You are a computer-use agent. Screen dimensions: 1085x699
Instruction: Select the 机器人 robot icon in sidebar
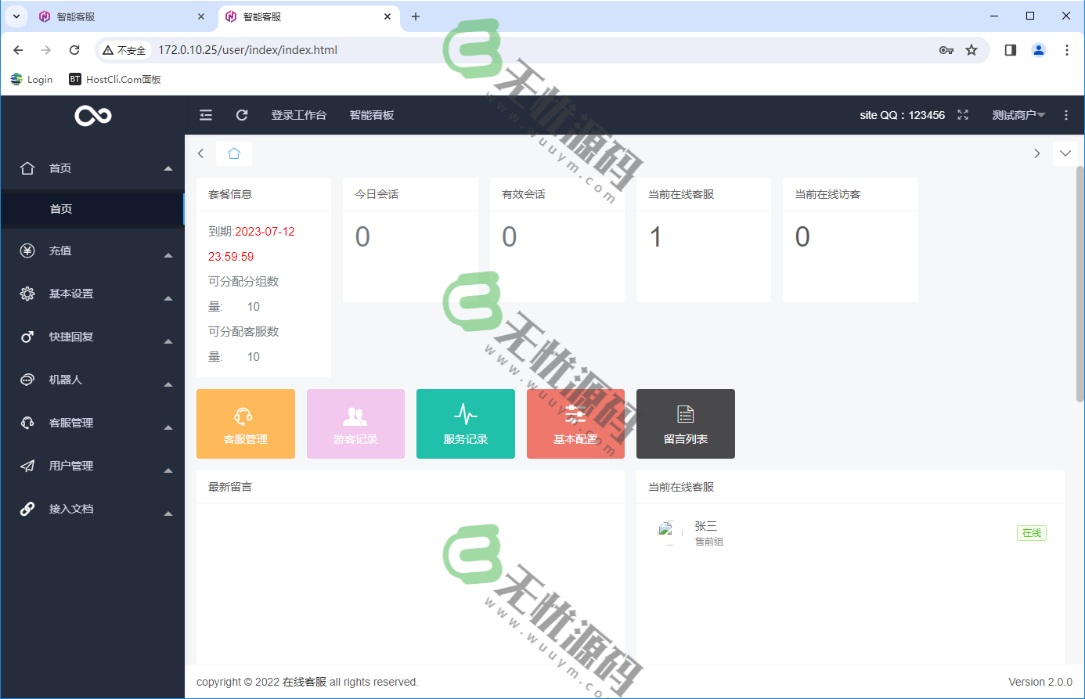(27, 380)
